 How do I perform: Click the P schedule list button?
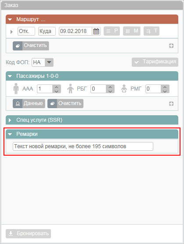tap(112, 31)
